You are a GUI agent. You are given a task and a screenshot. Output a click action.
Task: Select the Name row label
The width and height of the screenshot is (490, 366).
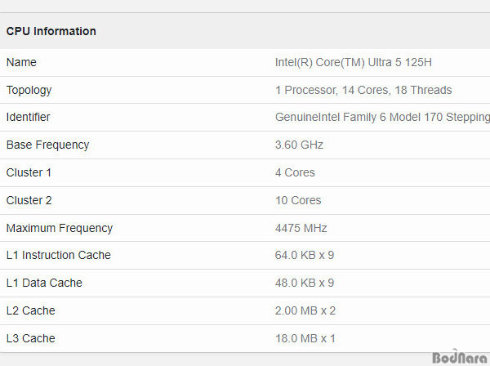click(21, 62)
